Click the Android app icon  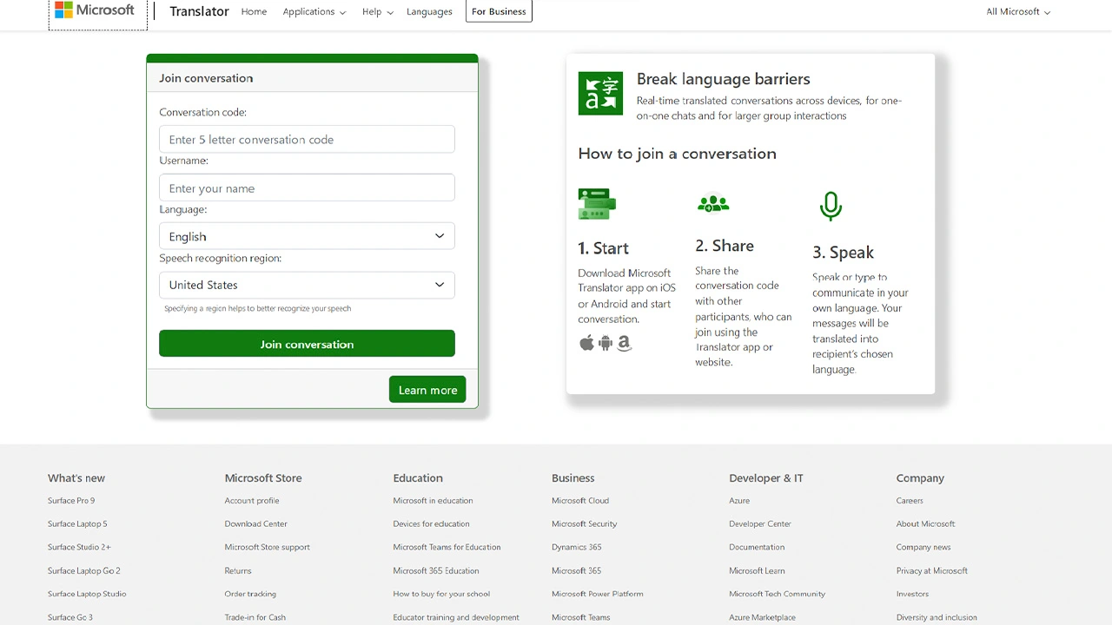pyautogui.click(x=606, y=343)
